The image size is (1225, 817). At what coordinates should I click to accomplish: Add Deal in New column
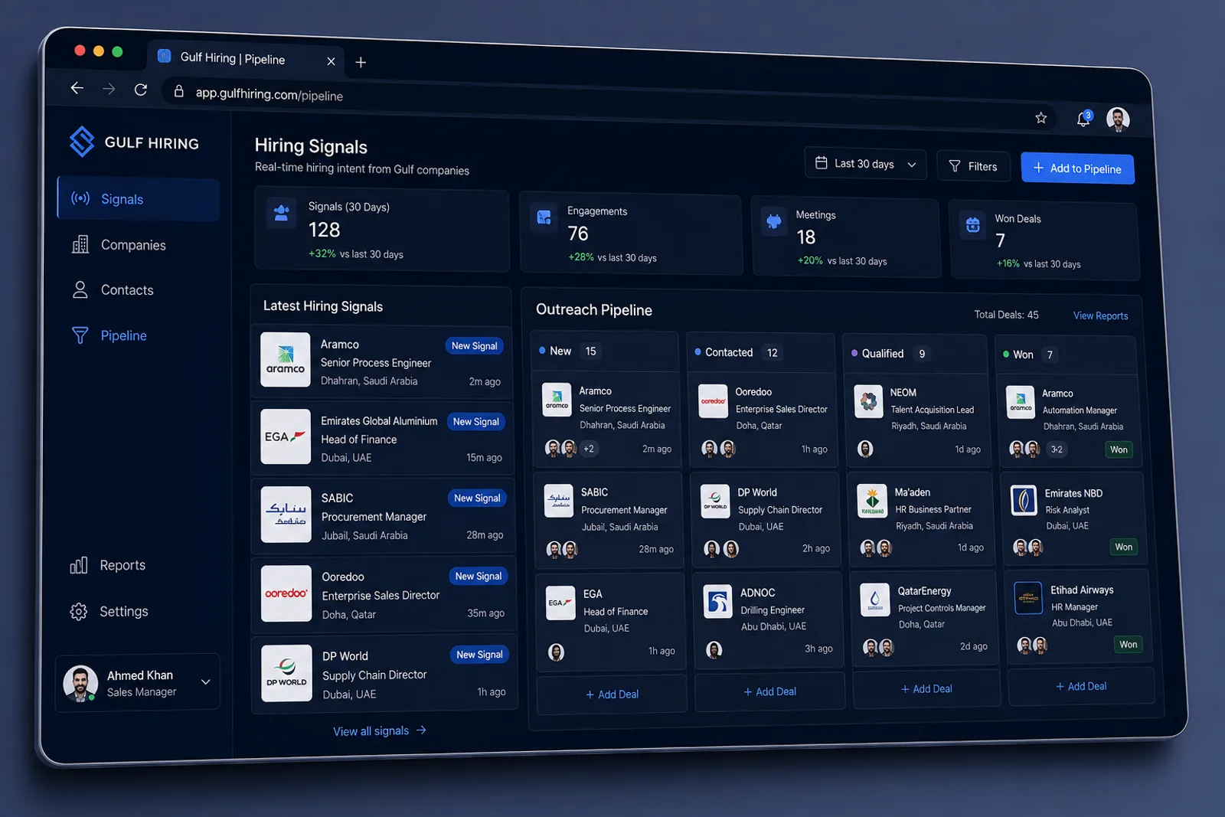point(612,694)
